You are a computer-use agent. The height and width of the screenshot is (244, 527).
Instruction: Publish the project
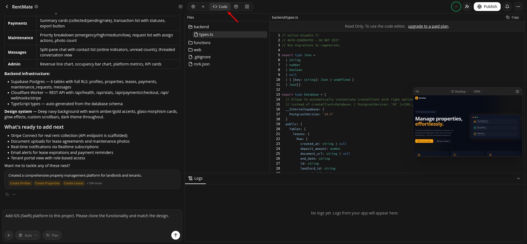(487, 7)
